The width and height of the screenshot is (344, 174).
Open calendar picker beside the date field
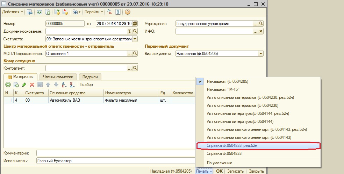click(x=135, y=24)
